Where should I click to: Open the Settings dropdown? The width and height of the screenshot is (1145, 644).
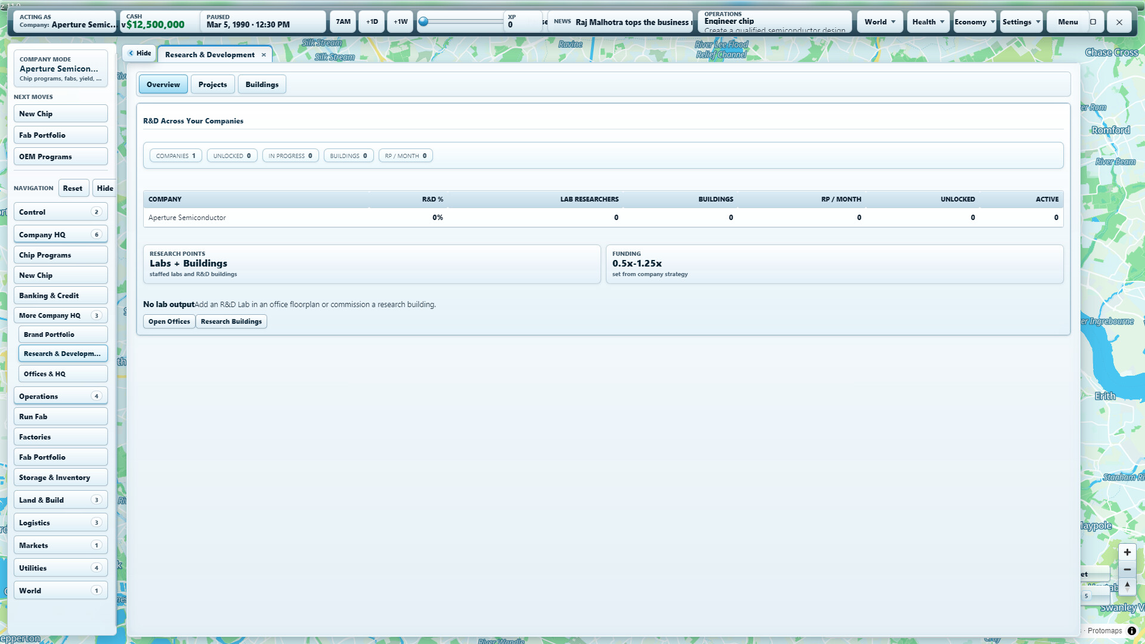[1022, 22]
